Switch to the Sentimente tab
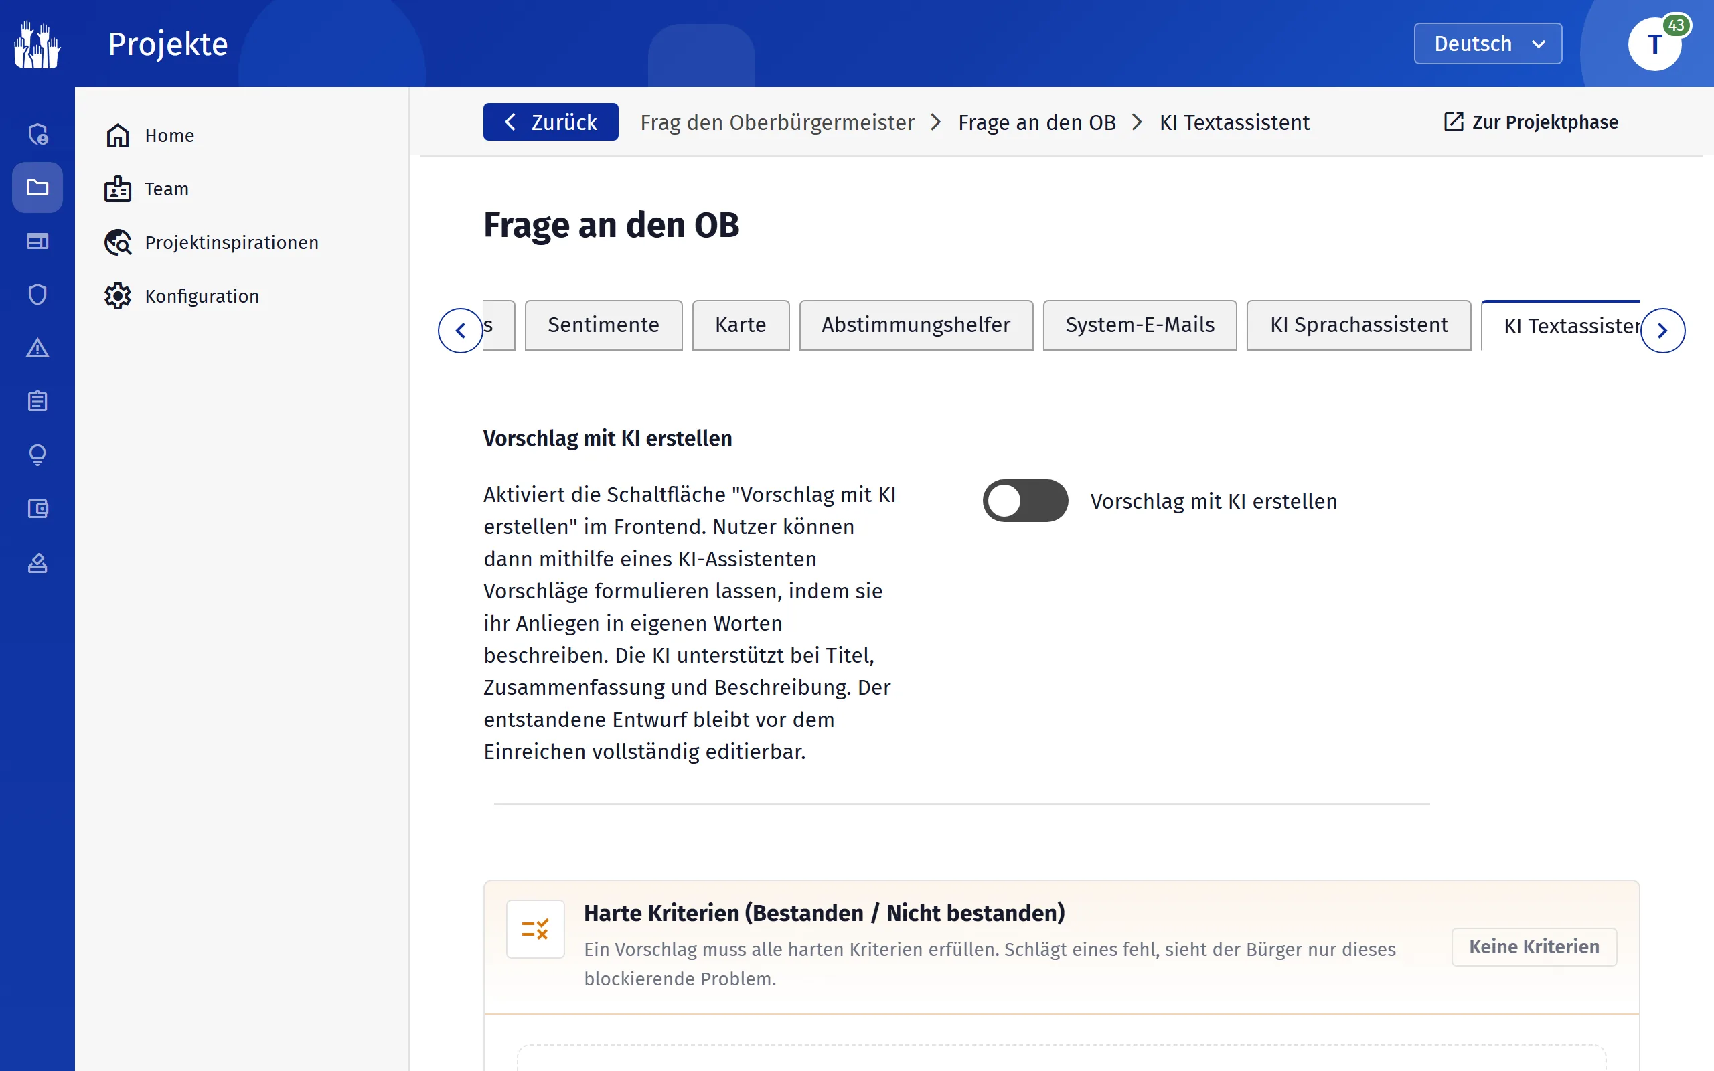 pos(603,325)
